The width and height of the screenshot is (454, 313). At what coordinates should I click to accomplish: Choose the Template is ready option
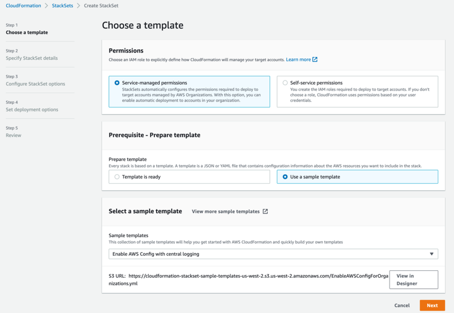click(117, 177)
